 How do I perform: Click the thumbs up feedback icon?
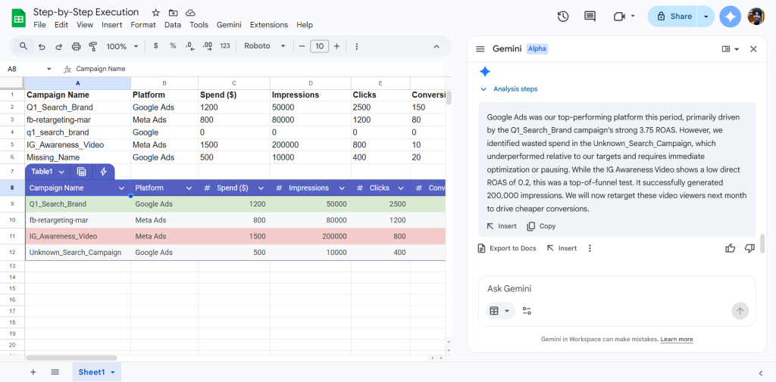click(x=731, y=248)
